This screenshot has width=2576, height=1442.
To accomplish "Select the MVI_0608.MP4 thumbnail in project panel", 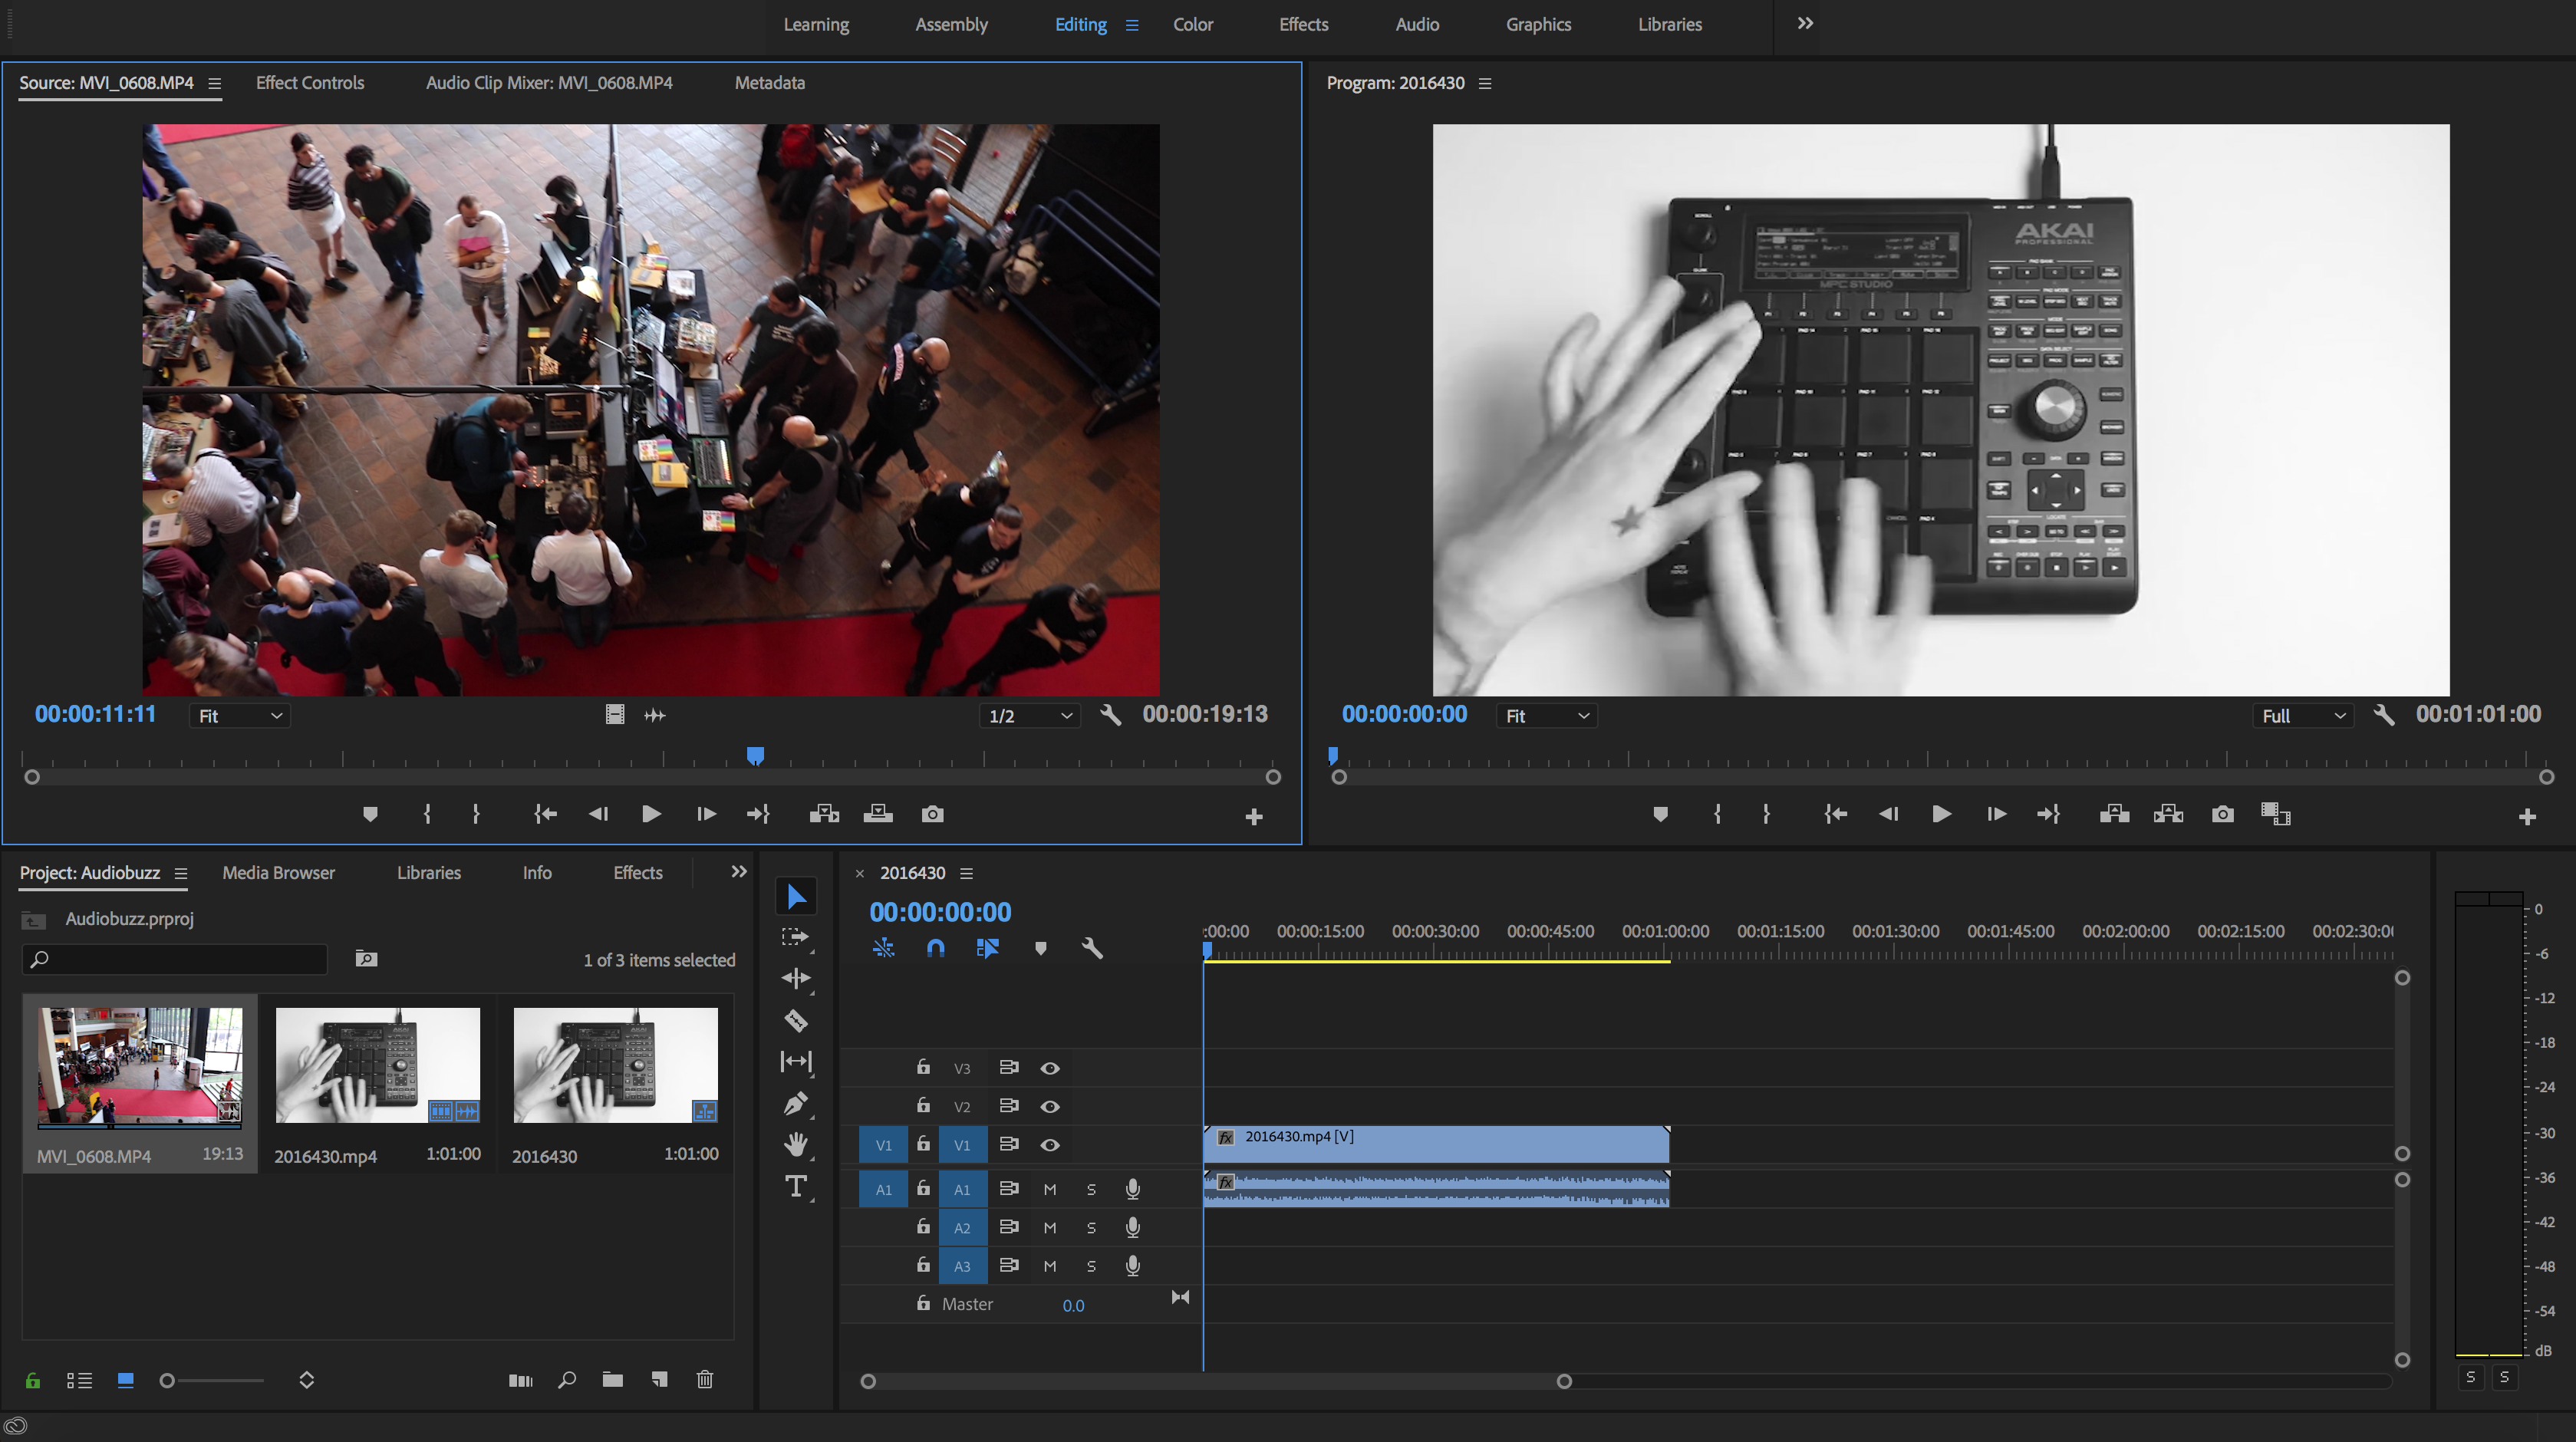I will tap(138, 1063).
